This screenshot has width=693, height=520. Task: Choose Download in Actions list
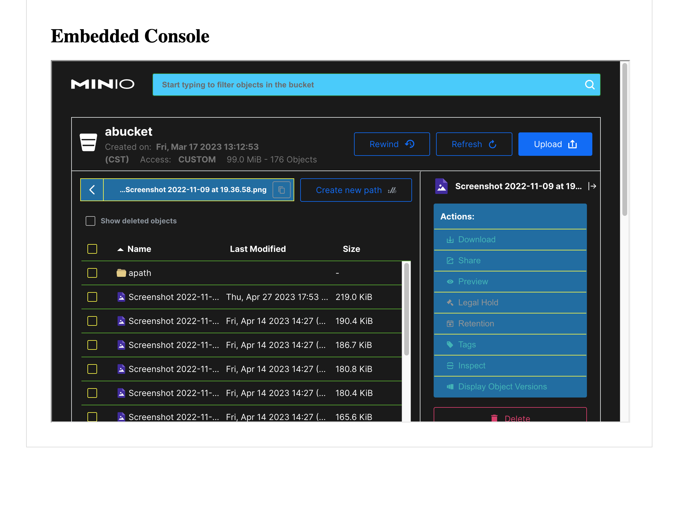[510, 240]
